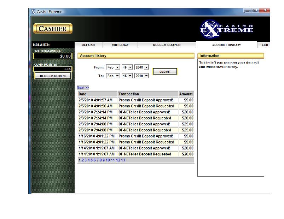Click the Amount column header
The image size is (284, 219).
tap(186, 94)
